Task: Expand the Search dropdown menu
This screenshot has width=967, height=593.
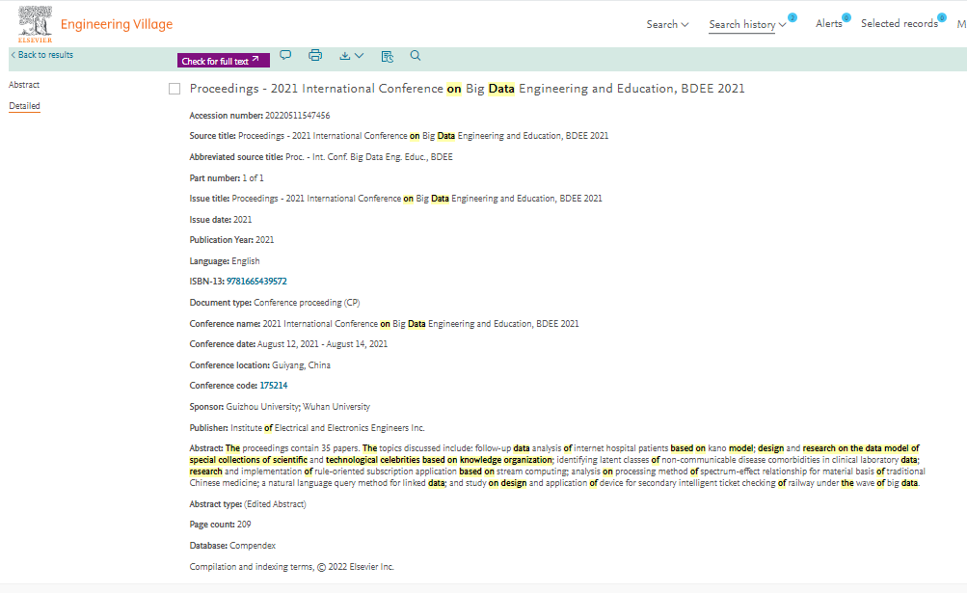Action: pos(667,24)
